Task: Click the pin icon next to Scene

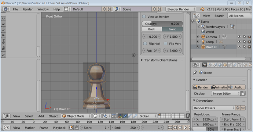Action: (195, 73)
